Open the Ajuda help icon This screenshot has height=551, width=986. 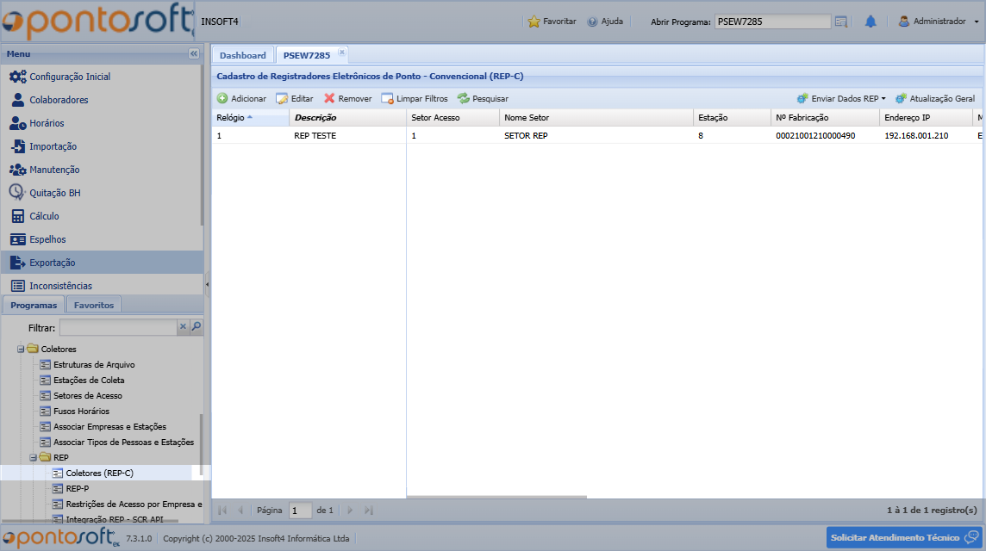point(593,22)
